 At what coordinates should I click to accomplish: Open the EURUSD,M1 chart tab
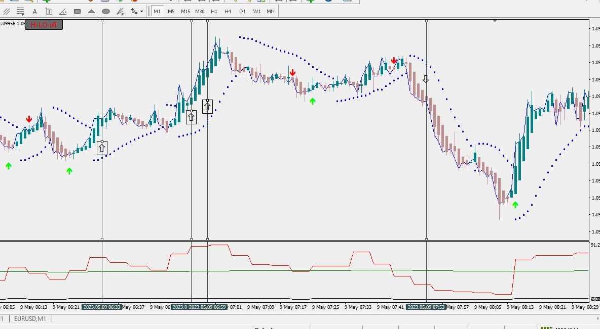point(30,319)
